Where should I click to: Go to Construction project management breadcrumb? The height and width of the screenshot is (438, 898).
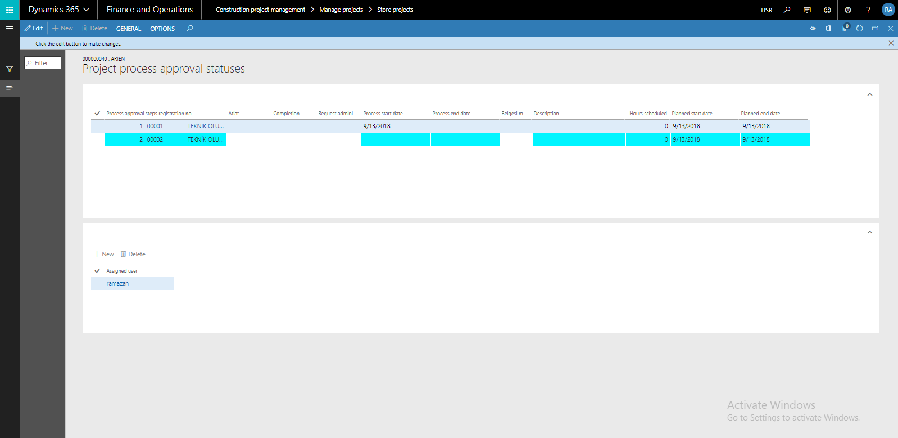(260, 10)
